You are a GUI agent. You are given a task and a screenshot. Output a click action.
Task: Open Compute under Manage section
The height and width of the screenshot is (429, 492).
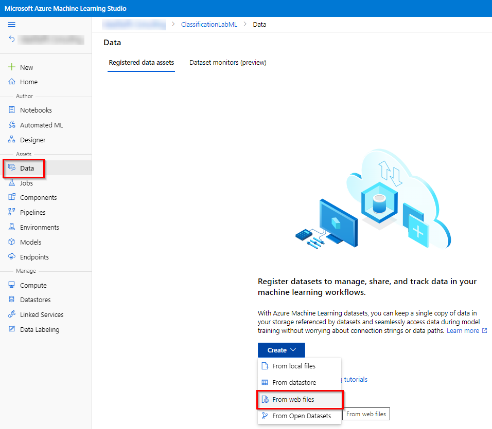[33, 285]
